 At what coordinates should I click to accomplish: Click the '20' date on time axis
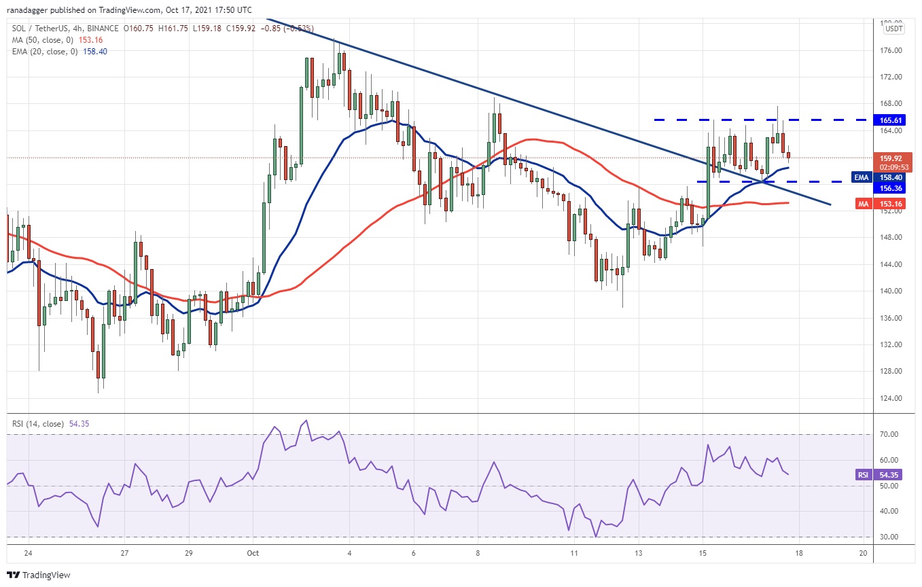863,554
